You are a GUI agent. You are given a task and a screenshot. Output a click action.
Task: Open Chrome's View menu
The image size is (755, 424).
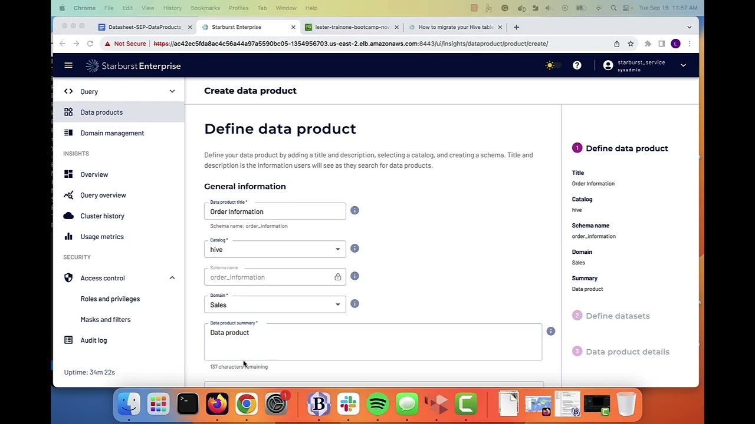click(x=148, y=8)
